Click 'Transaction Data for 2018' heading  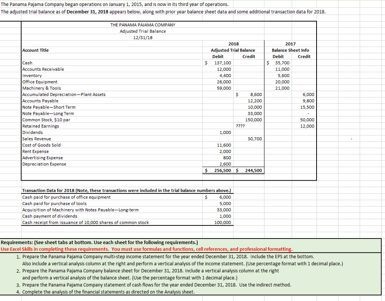[x=126, y=191]
